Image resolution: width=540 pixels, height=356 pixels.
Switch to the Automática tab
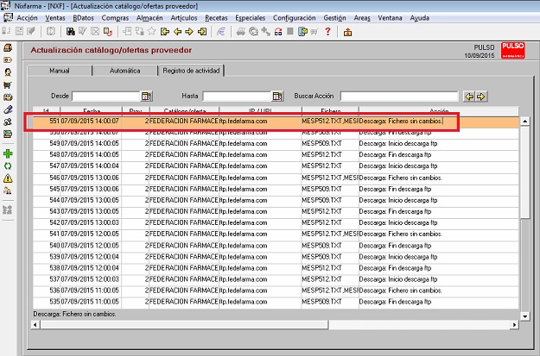pyautogui.click(x=124, y=71)
